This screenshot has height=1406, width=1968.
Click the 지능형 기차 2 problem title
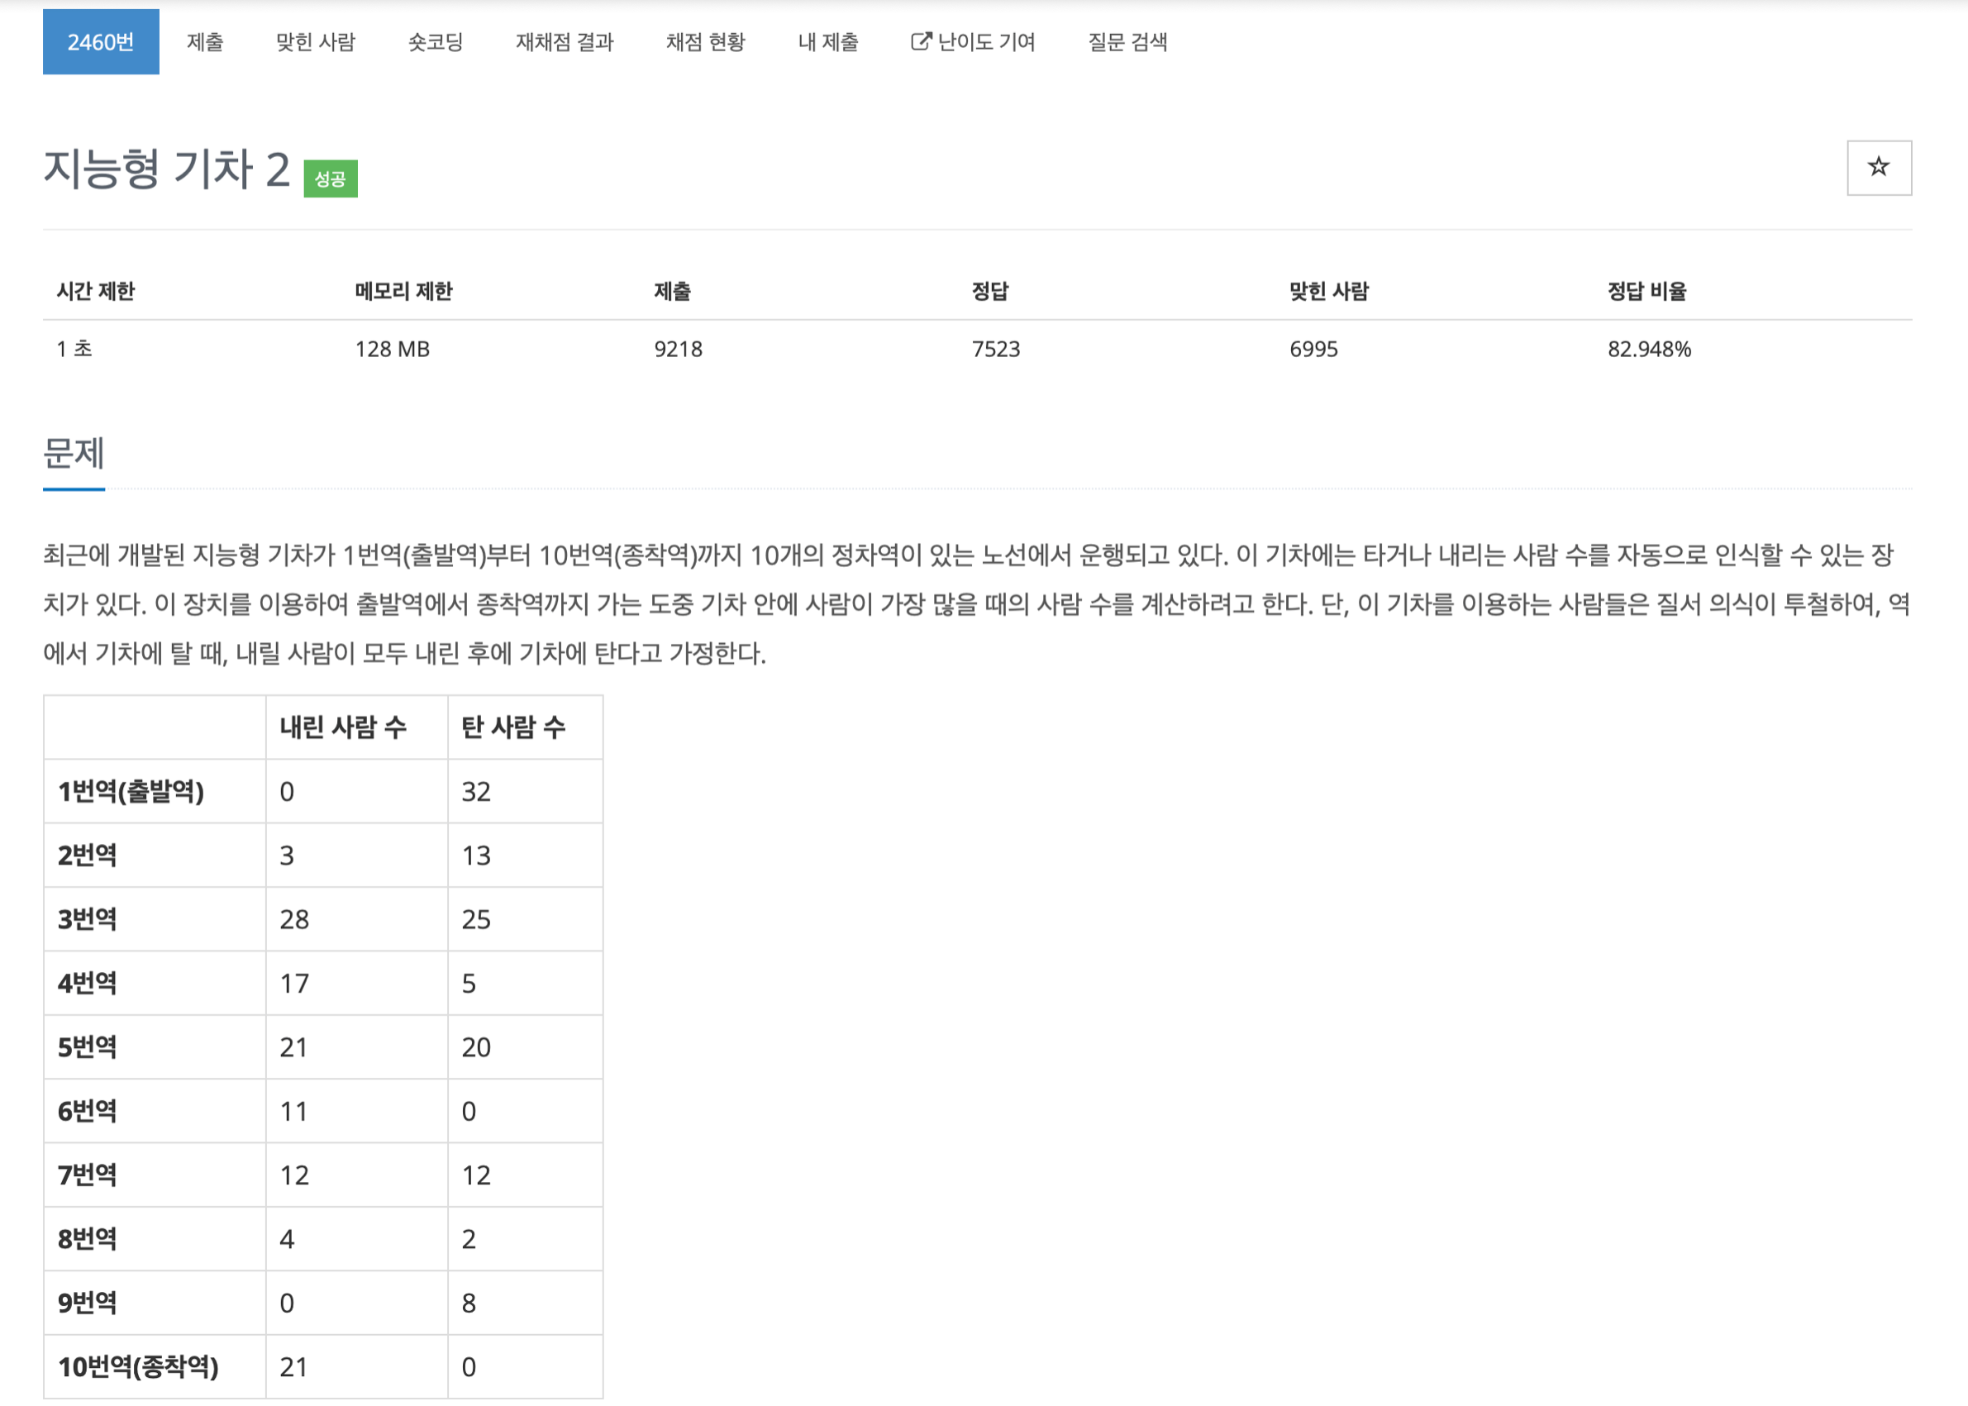(x=166, y=168)
